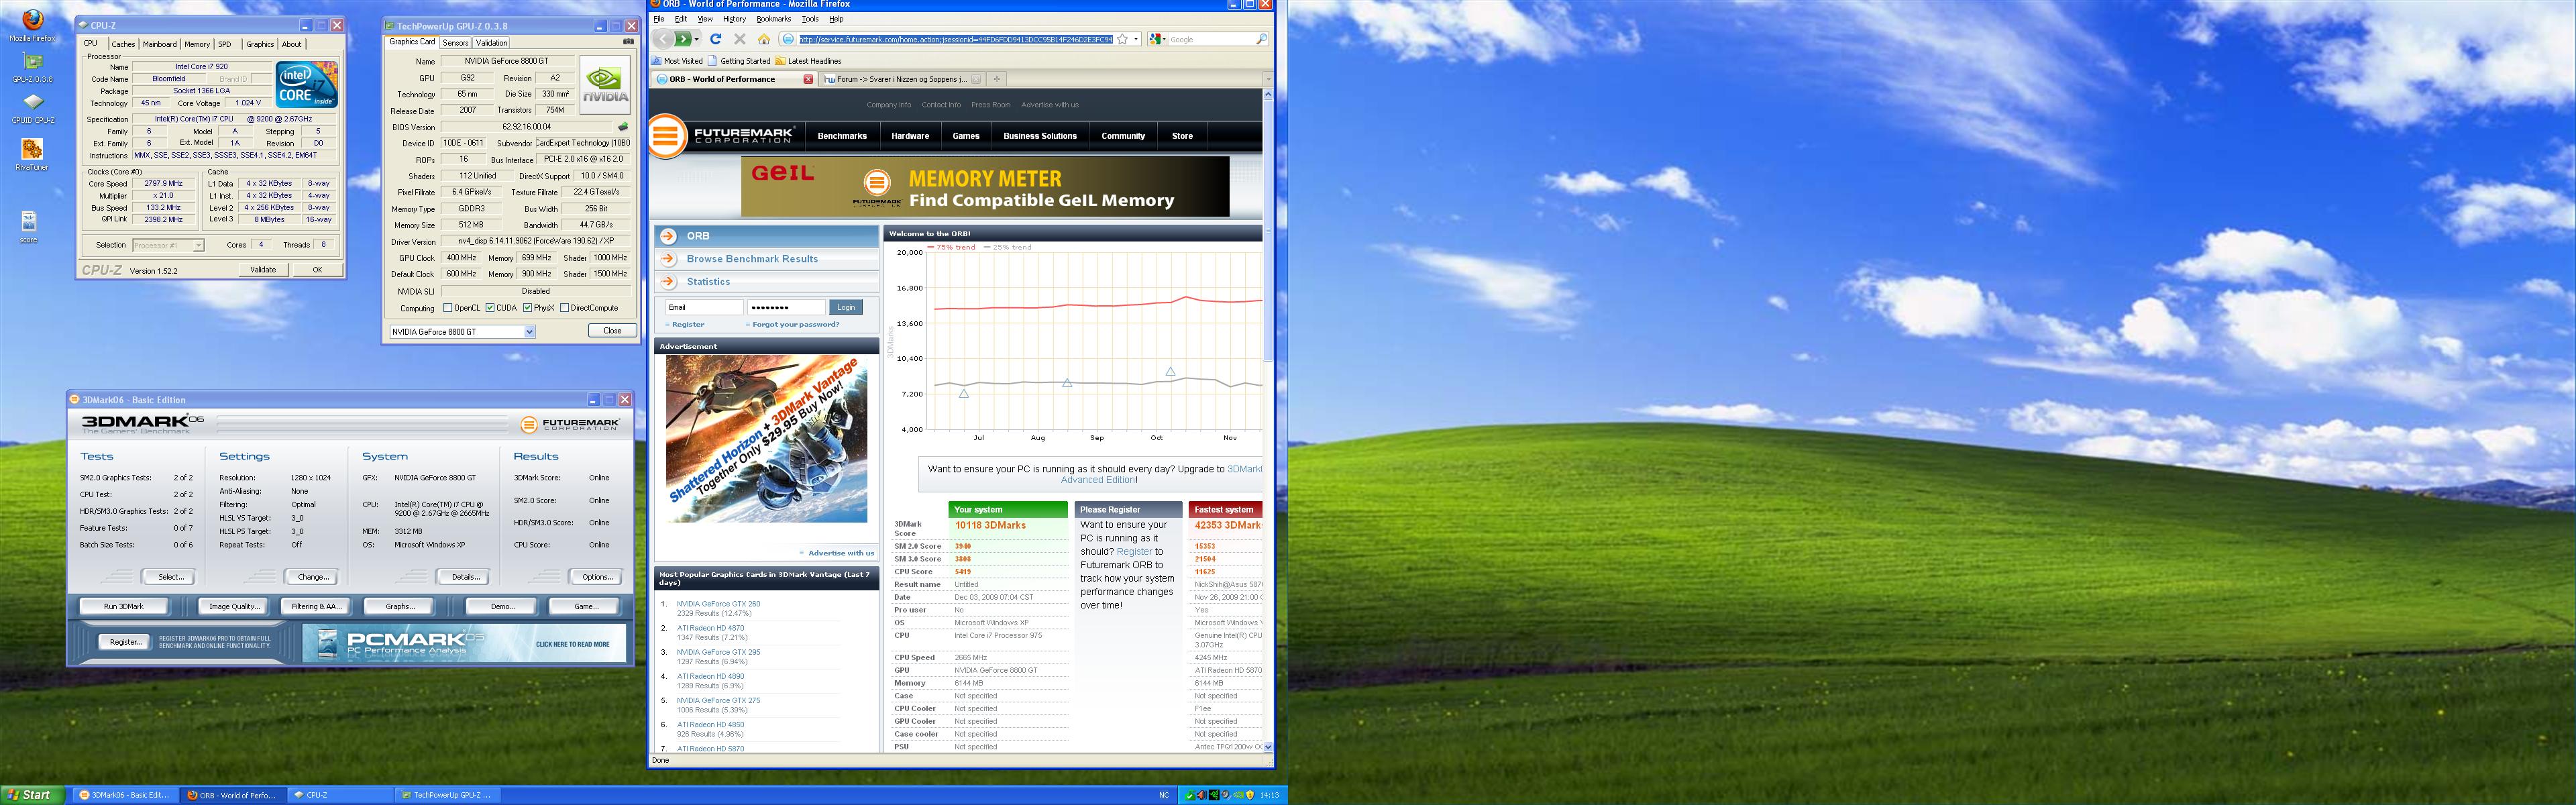Click the Firefox page vertical scrollbar

[1268, 420]
